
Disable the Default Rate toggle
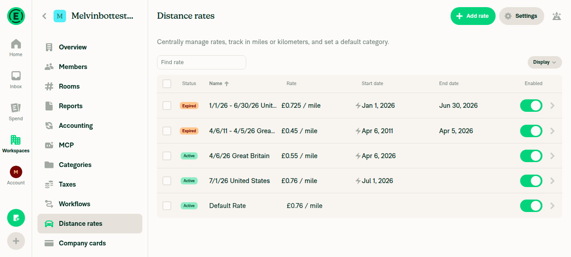531,206
